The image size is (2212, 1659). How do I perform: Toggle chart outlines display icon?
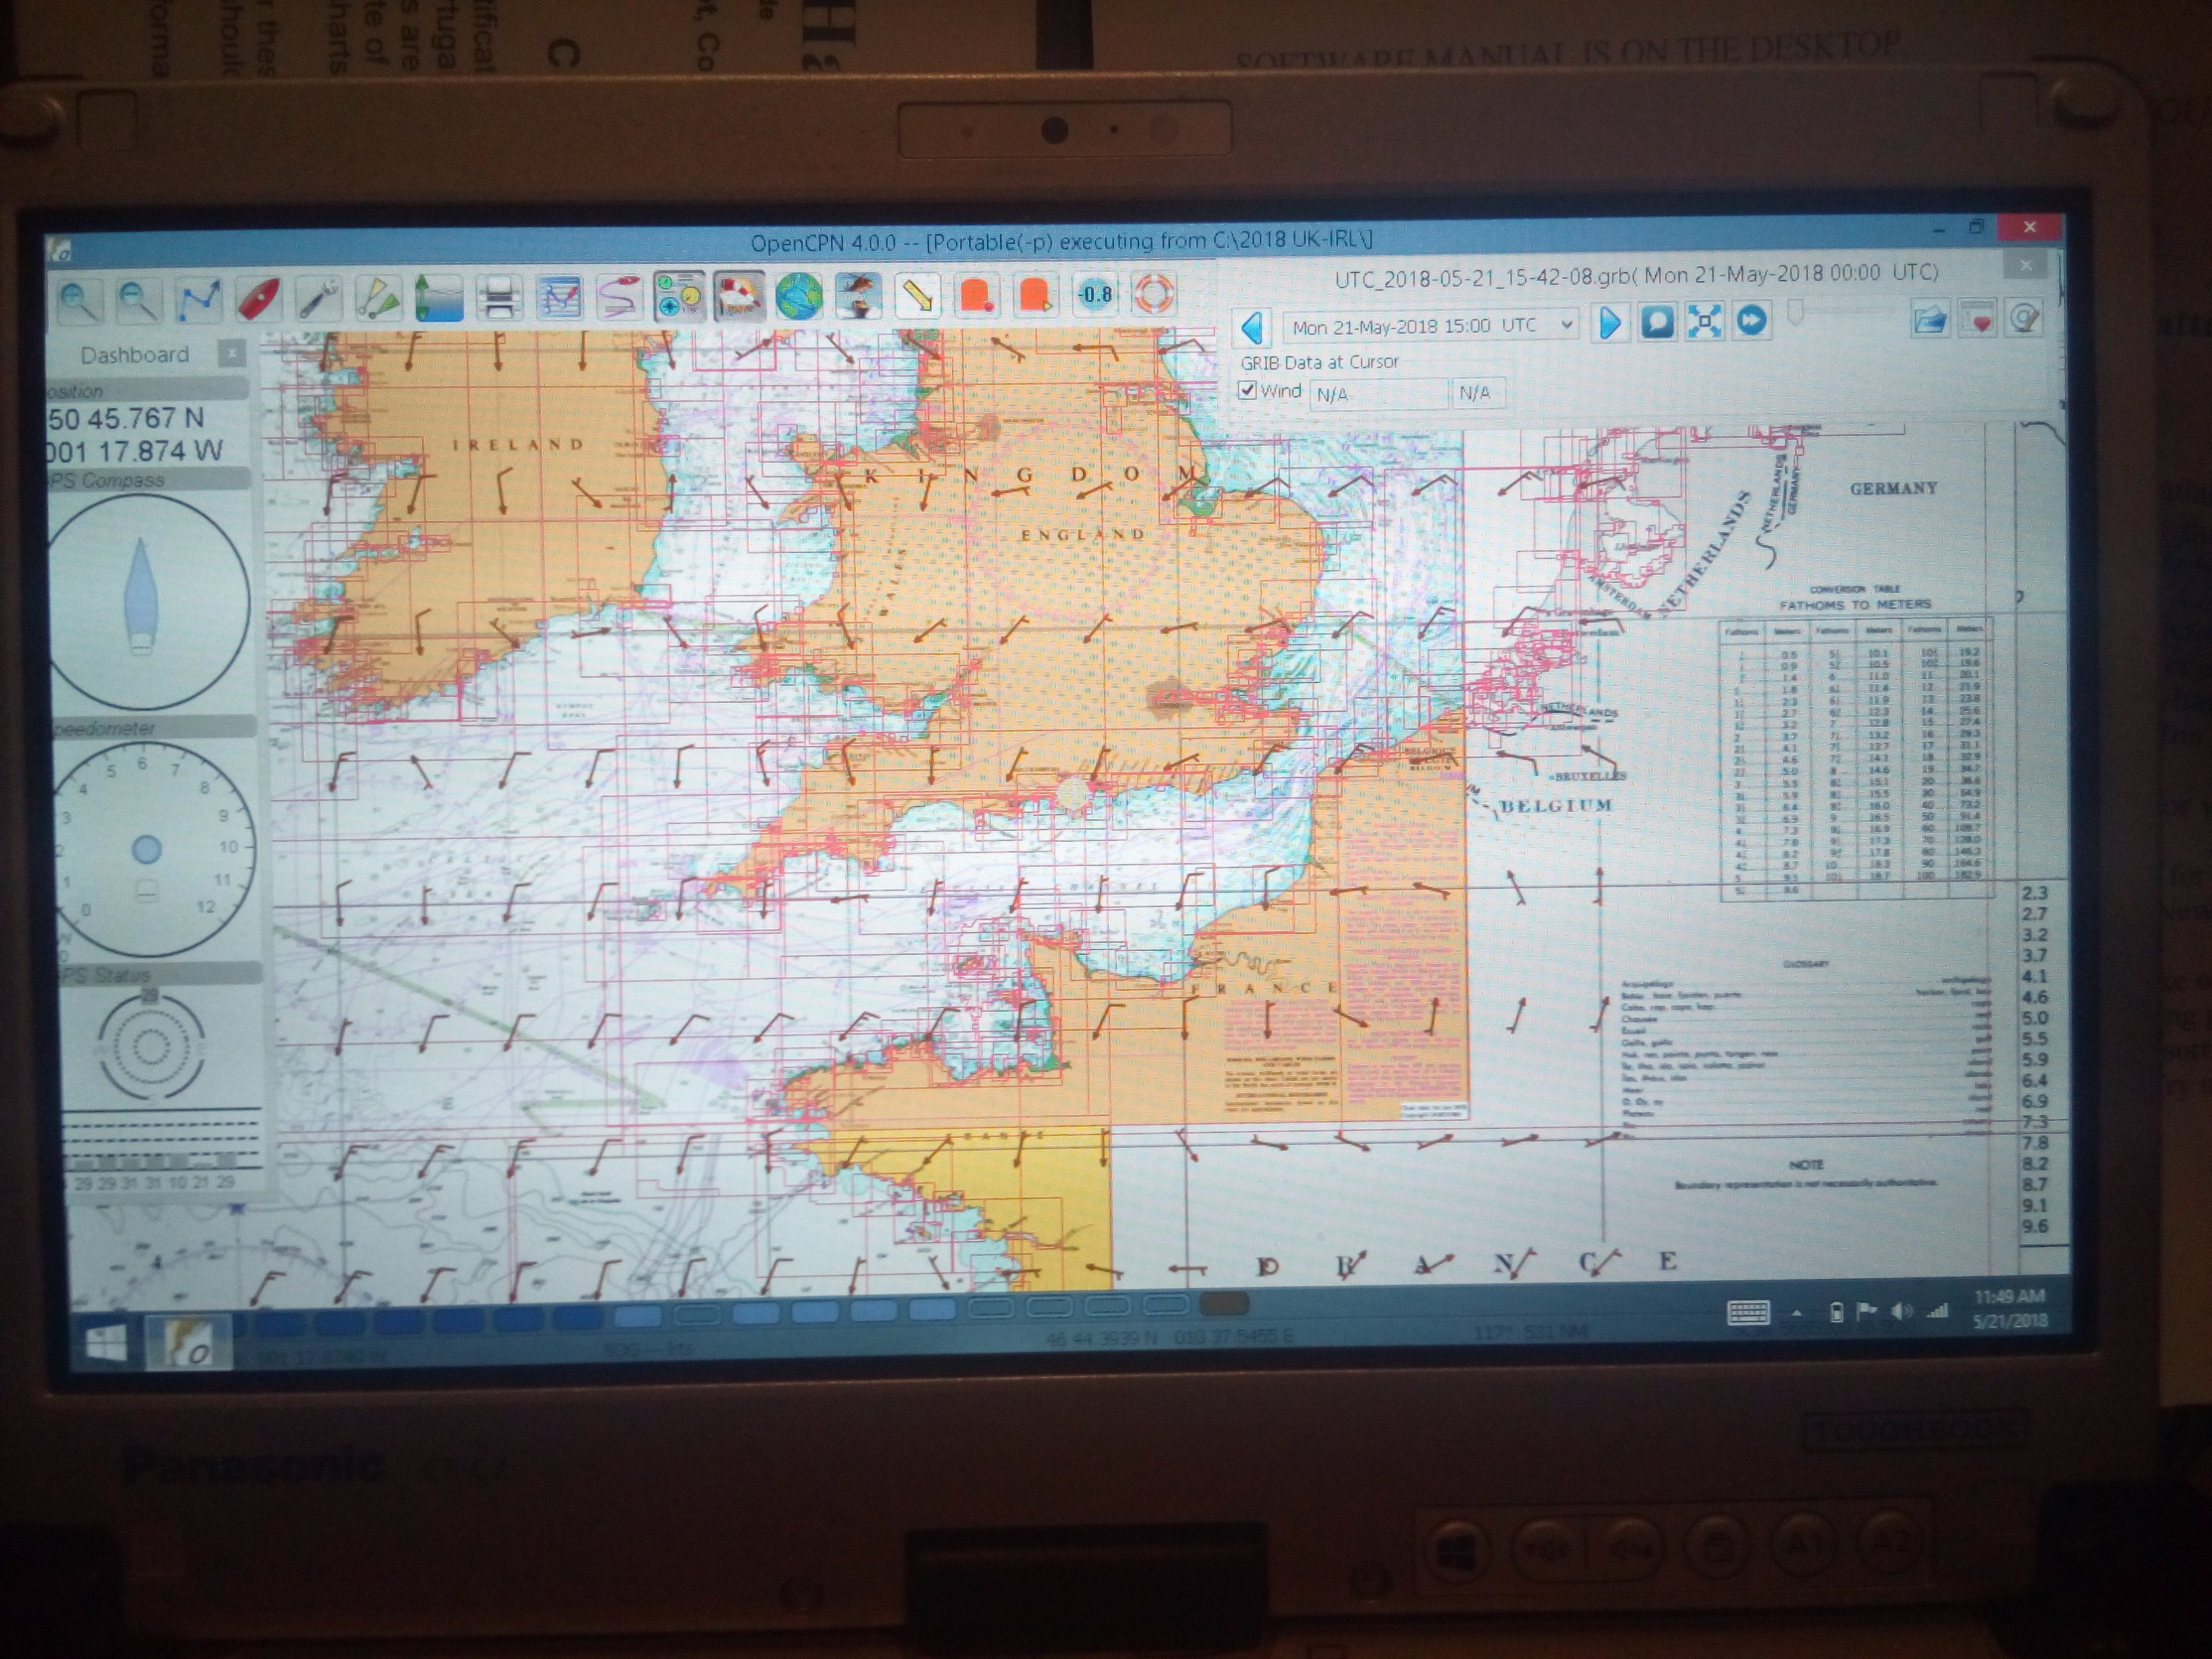(378, 299)
